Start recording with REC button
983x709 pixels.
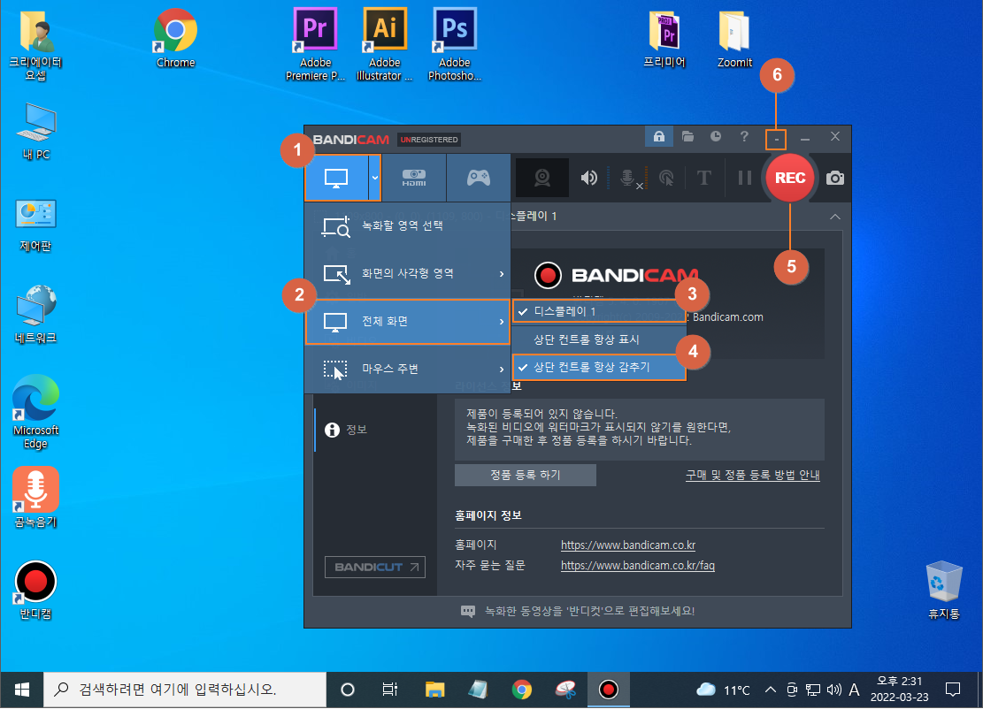(x=790, y=178)
